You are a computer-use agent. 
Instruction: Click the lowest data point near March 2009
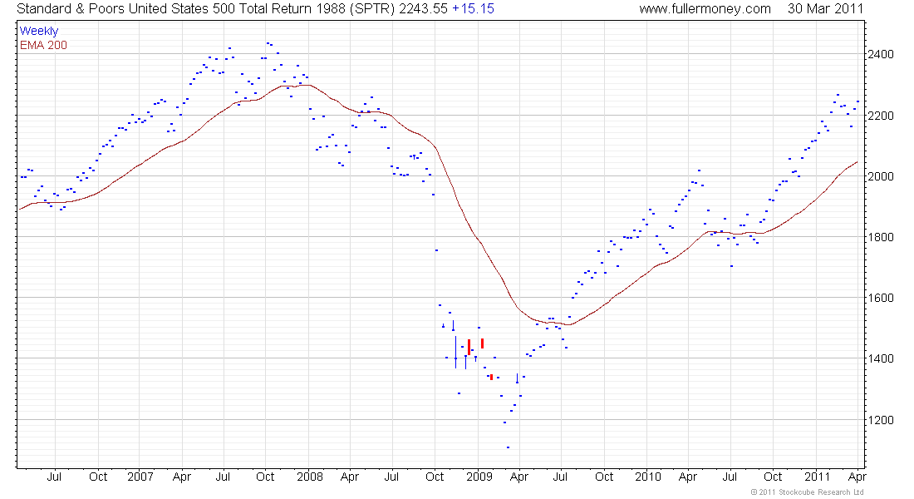click(x=509, y=447)
